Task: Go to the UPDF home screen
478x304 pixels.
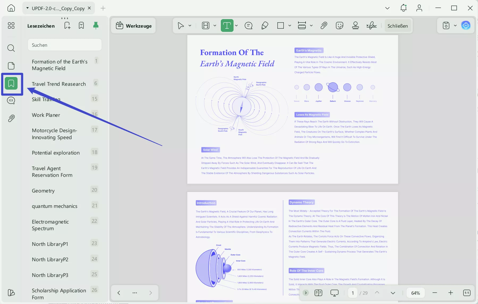Action: click(11, 8)
